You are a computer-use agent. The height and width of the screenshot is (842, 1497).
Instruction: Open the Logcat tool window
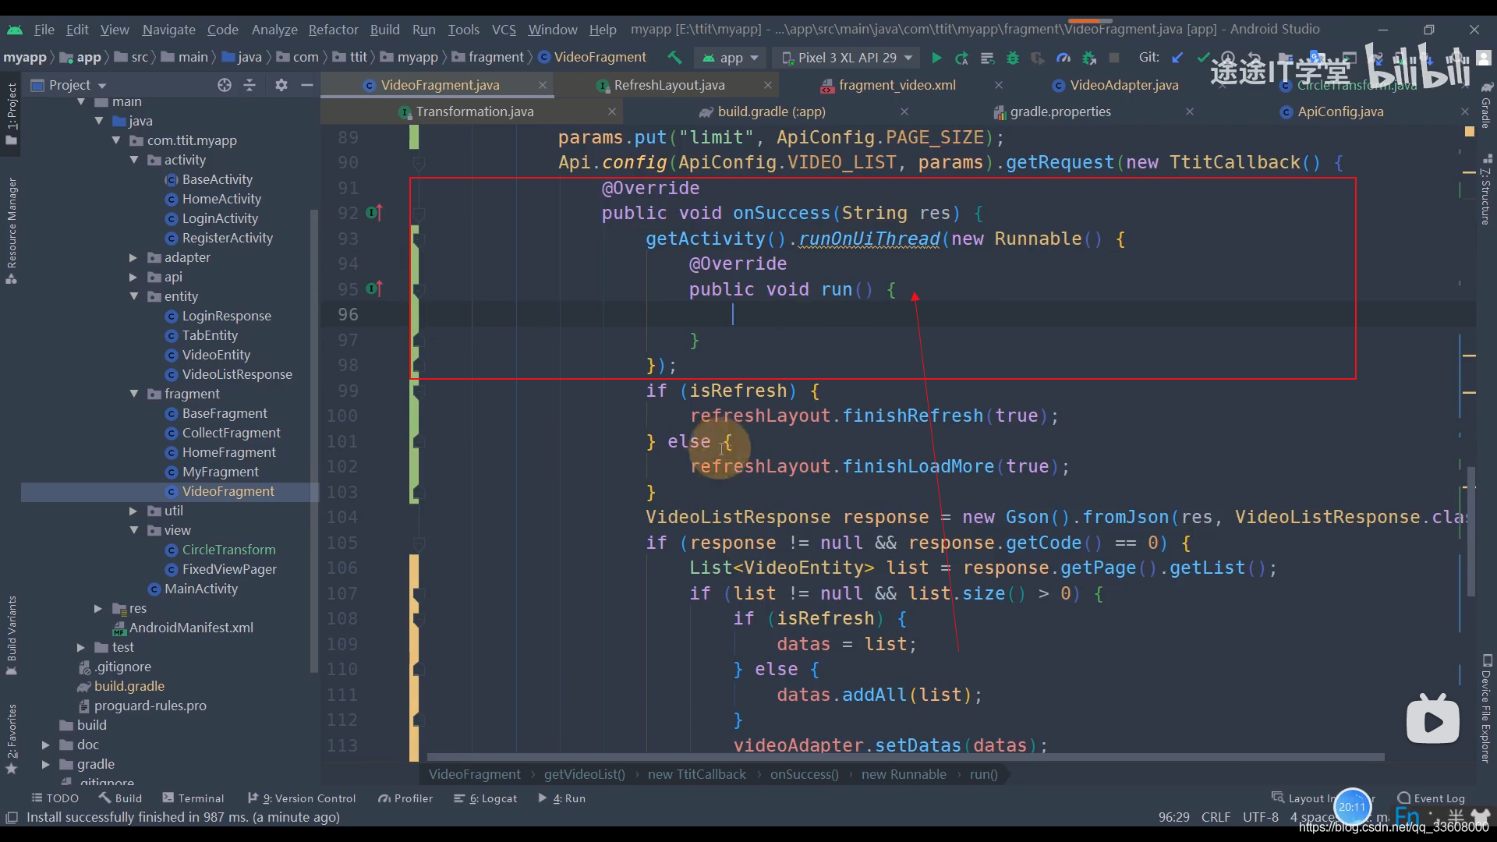pos(485,798)
